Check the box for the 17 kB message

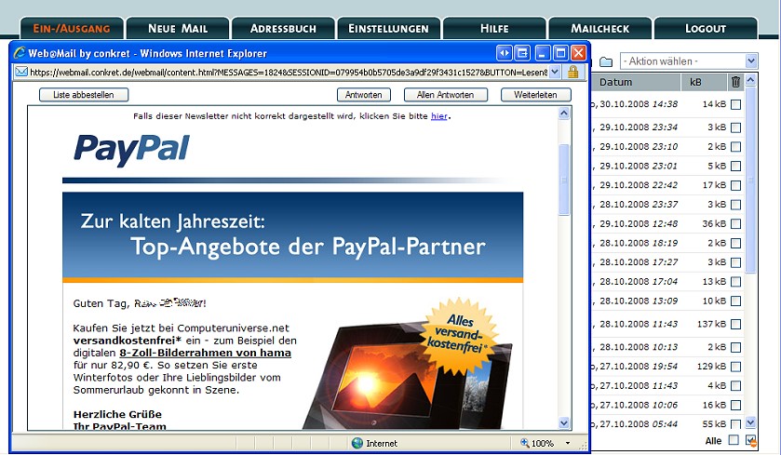click(x=735, y=185)
